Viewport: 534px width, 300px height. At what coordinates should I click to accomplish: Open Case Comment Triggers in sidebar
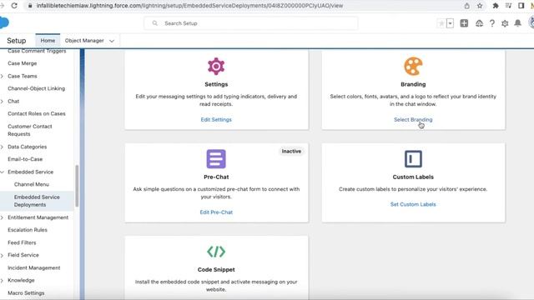tap(37, 51)
